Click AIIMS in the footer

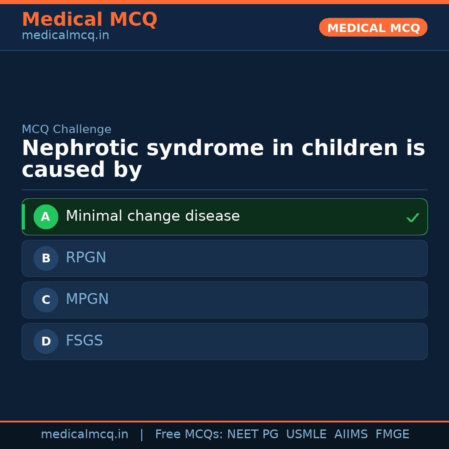click(351, 434)
